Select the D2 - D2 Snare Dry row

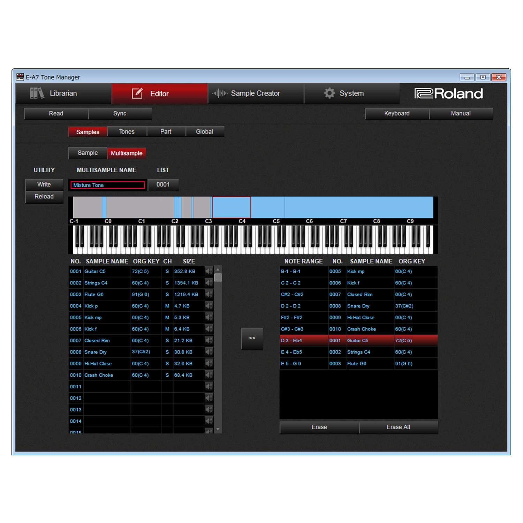pyautogui.click(x=359, y=306)
